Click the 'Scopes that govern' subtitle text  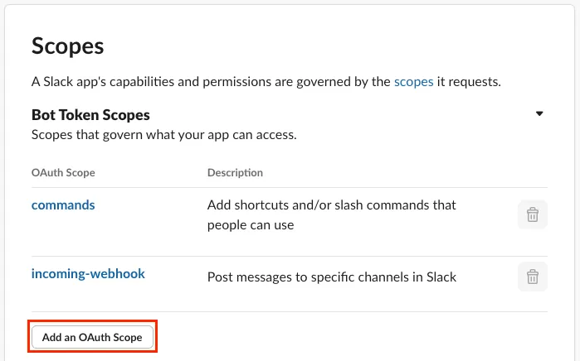pyautogui.click(x=163, y=133)
